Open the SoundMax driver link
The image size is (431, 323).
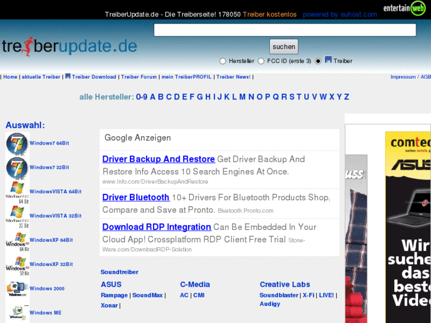[x=148, y=295]
